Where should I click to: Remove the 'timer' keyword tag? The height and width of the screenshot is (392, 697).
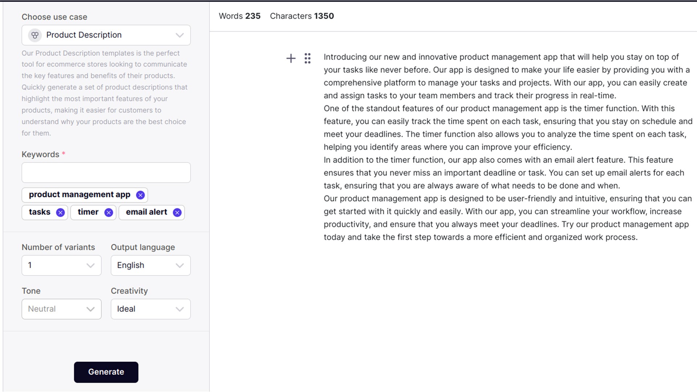[109, 213]
